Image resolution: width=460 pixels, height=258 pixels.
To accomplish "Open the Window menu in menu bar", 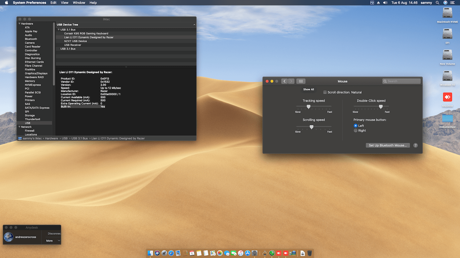I will point(79,3).
